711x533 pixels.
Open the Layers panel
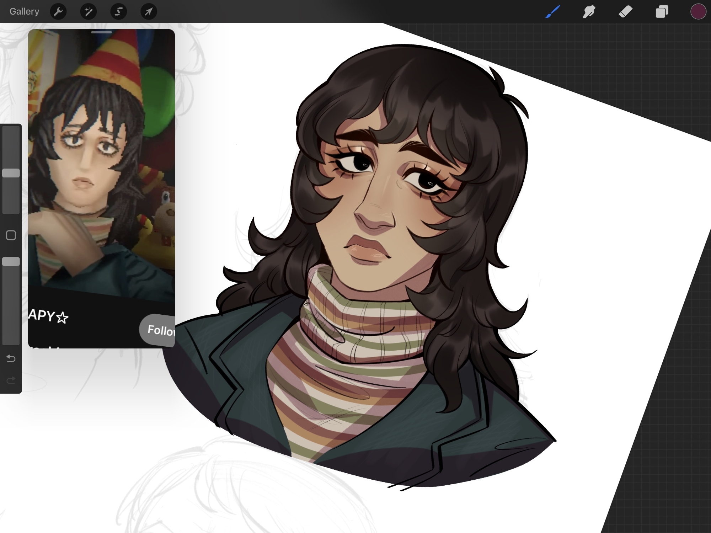coord(662,12)
